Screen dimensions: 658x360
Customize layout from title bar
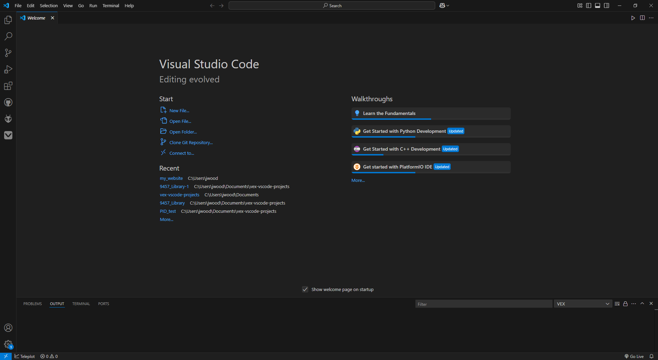[580, 5]
